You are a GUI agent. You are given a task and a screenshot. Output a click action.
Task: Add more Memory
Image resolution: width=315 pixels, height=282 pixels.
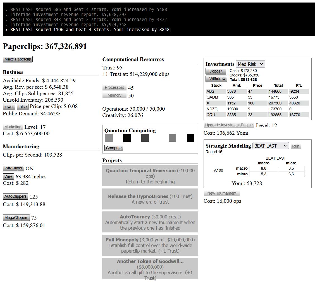coord(114,95)
